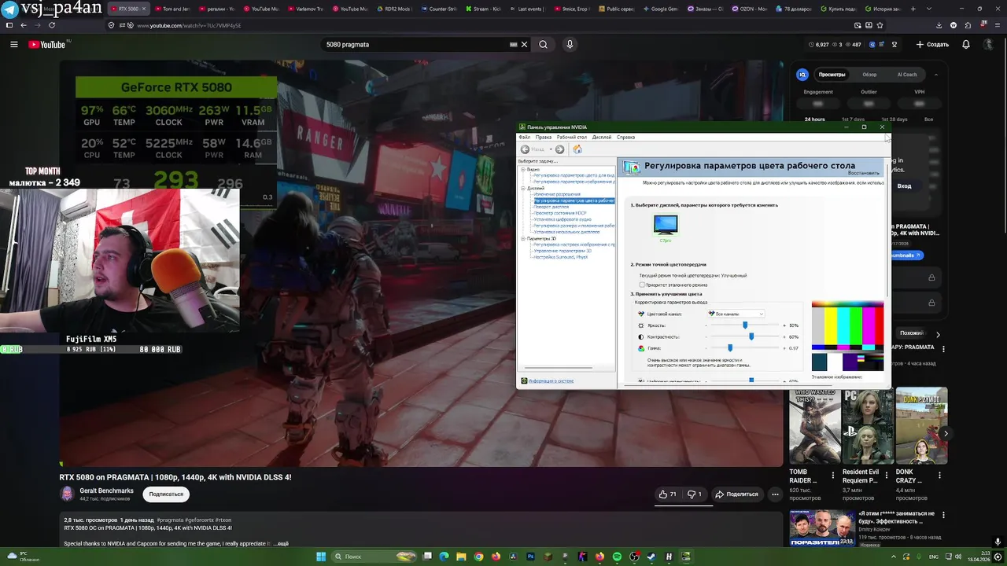This screenshot has height=566, width=1007.
Task: Switch to 'Counter-Strike' browser tab
Action: [440, 9]
